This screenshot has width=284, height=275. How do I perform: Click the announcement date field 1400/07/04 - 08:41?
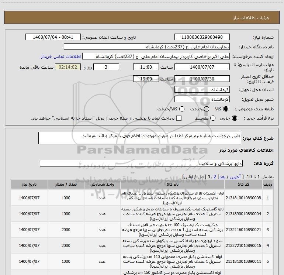53,37
